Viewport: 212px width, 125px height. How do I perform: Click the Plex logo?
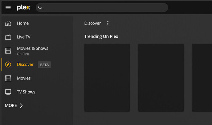[x=23, y=8]
